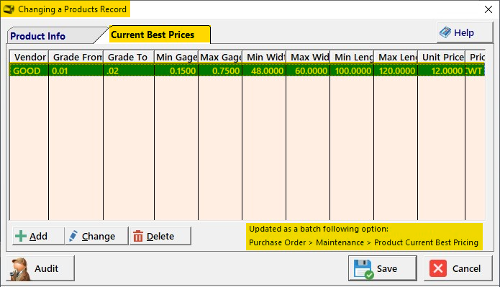Click the red X Cancel icon

click(x=438, y=268)
